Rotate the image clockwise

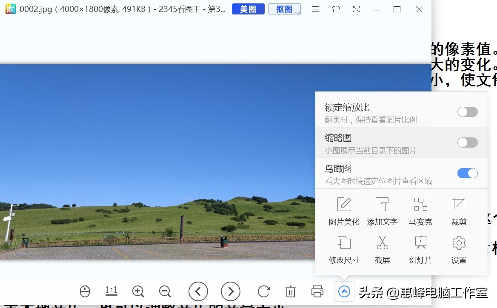coord(263,291)
